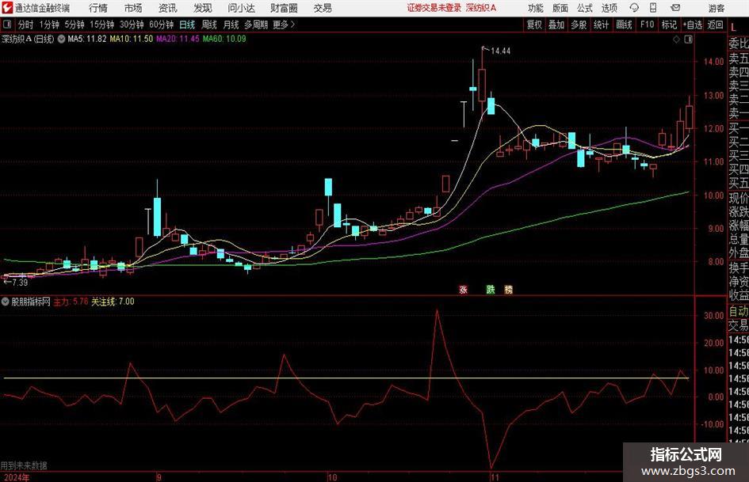The image size is (749, 482).
Task: Click the 2024年 date axis label
Action: tap(16, 477)
